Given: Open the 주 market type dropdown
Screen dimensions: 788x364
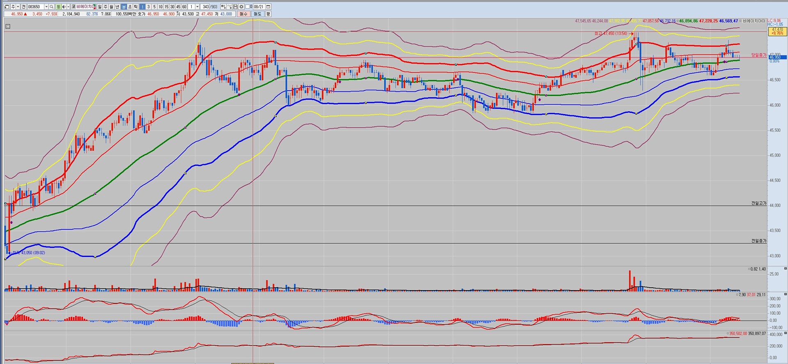Looking at the screenshot, I should coord(18,7).
